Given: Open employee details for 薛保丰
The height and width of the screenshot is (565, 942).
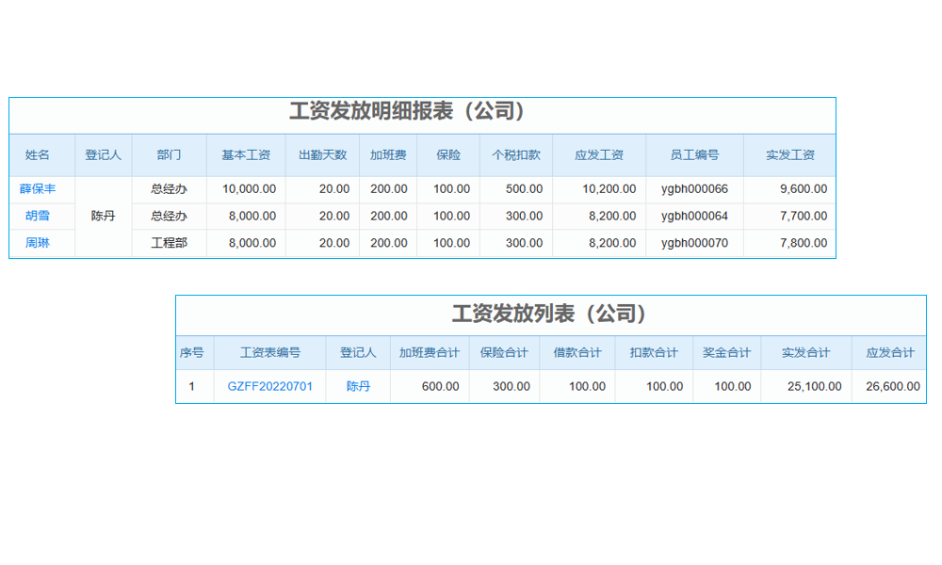Looking at the screenshot, I should point(40,188).
